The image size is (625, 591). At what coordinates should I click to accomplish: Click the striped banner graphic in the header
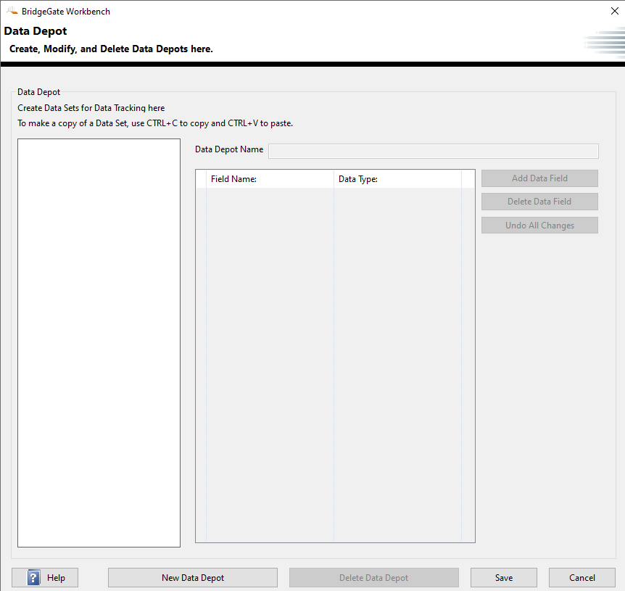[x=603, y=42]
